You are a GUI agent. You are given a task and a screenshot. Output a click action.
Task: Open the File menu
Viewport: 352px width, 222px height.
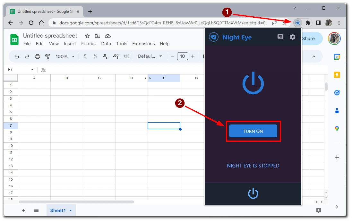pos(27,44)
